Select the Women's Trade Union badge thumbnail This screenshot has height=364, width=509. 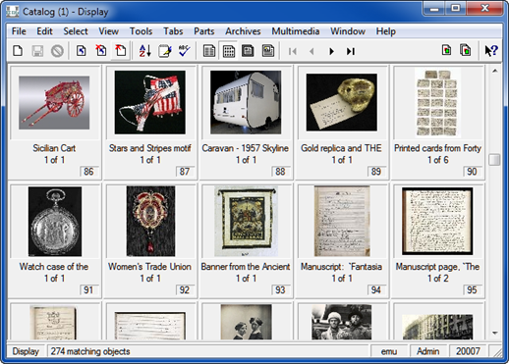(x=150, y=221)
